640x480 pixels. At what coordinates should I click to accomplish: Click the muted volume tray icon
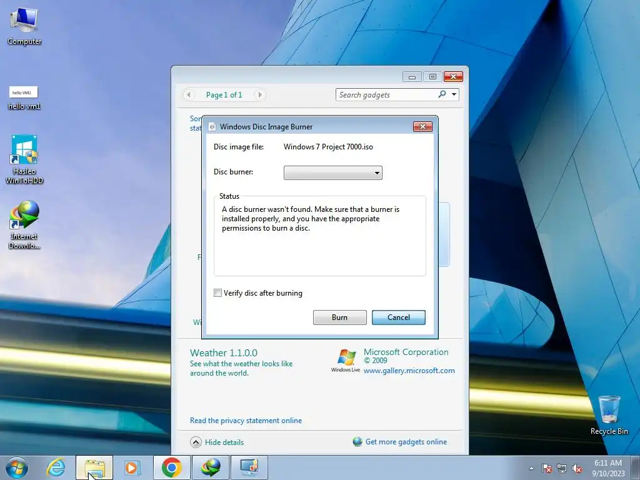tap(577, 468)
